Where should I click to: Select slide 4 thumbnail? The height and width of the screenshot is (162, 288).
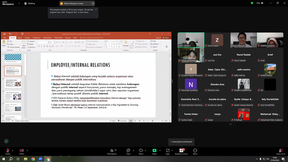point(13,95)
